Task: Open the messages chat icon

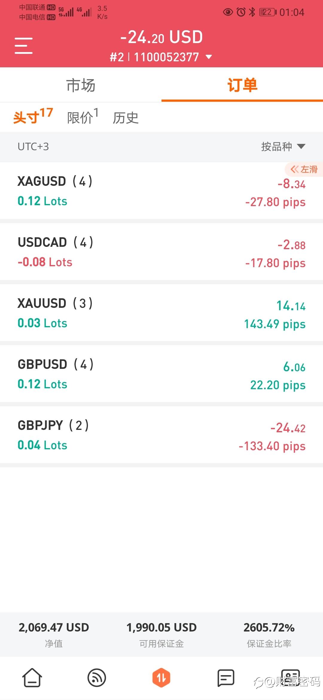Action: pyautogui.click(x=226, y=678)
